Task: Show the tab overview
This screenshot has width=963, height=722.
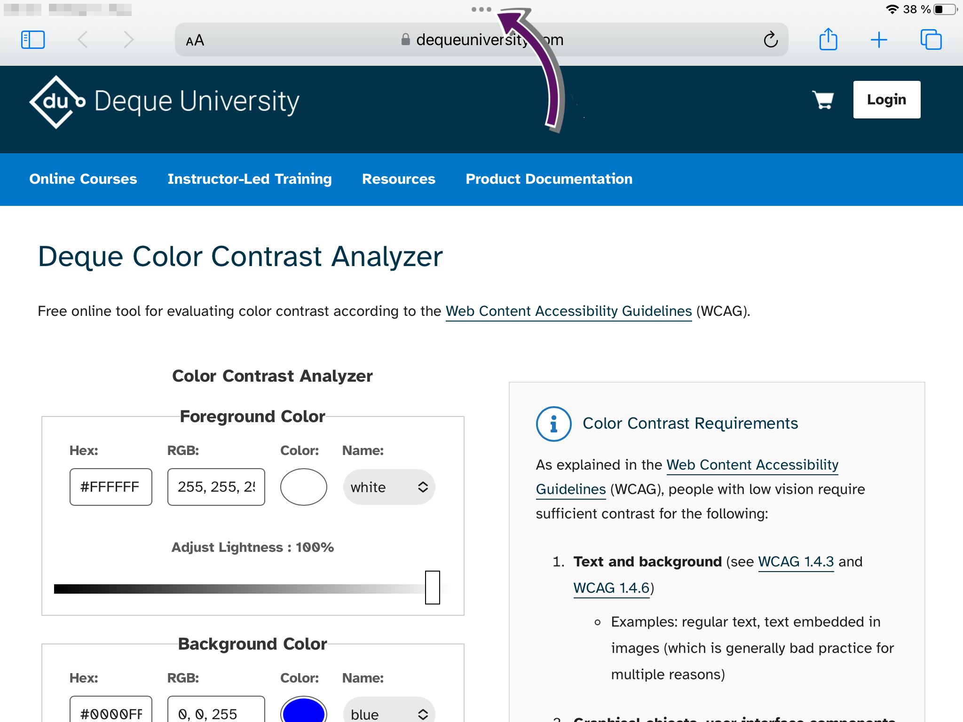Action: point(931,39)
